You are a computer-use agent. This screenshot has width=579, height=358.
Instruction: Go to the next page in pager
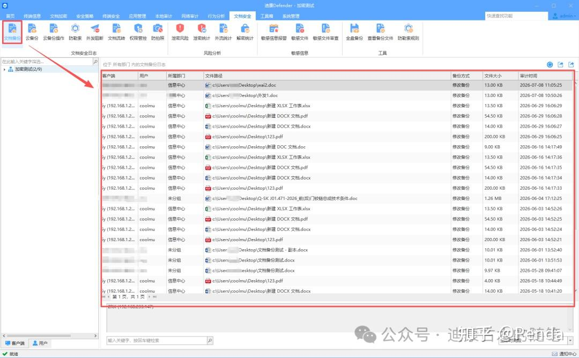(x=149, y=297)
